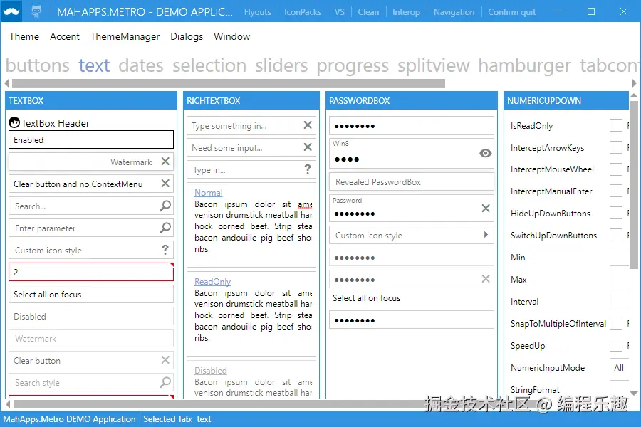Click the Interop titlebar button
641x427 pixels.
(x=406, y=12)
